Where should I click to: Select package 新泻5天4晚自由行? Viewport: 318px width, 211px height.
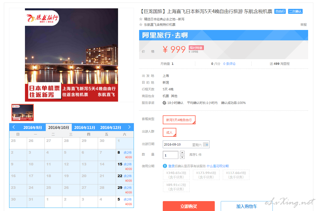[179, 120]
